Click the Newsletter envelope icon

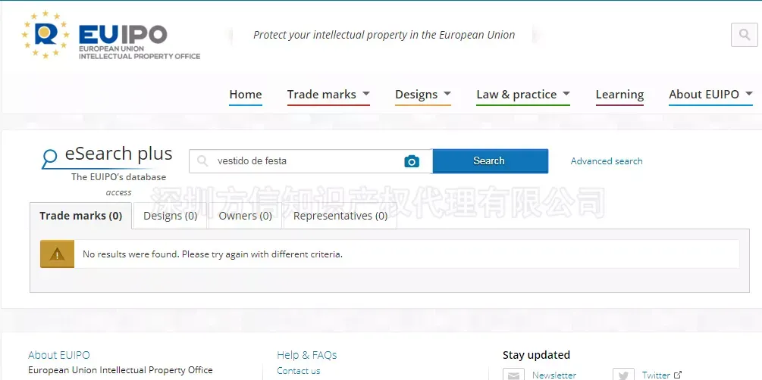[515, 375]
